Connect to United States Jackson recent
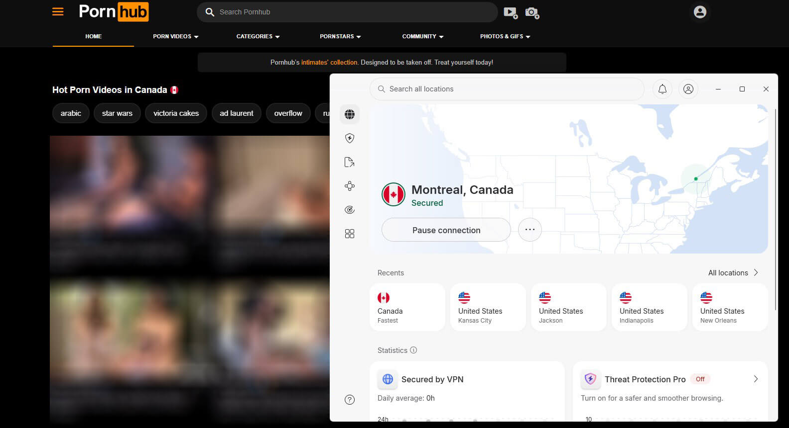The height and width of the screenshot is (428, 789). 569,307
